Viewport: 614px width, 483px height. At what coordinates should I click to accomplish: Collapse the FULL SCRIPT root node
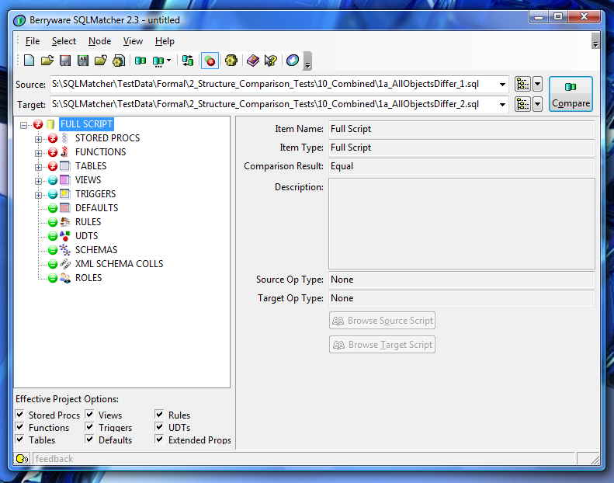pos(24,125)
